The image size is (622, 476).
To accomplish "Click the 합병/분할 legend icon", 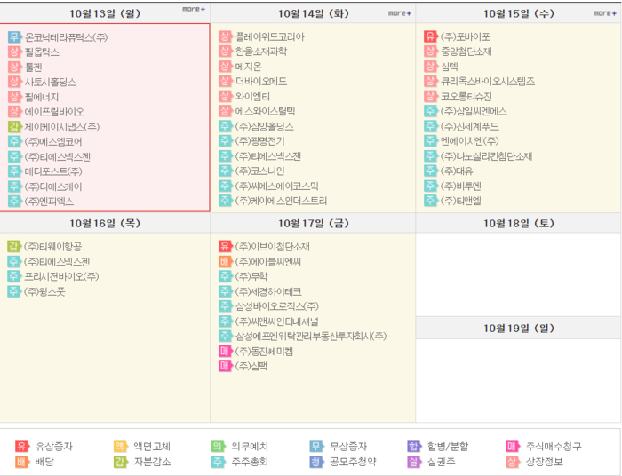I will coord(413,447).
